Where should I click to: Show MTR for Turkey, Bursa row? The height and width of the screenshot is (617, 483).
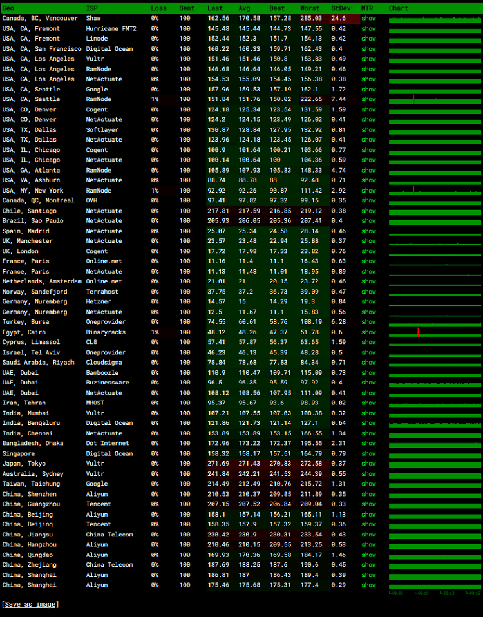pos(368,321)
